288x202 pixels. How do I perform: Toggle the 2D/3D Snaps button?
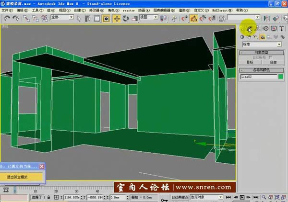point(184,19)
